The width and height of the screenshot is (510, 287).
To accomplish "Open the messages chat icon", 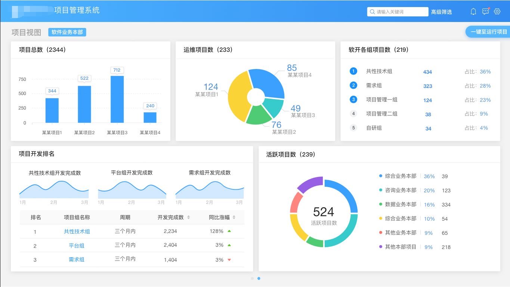I will (x=485, y=12).
